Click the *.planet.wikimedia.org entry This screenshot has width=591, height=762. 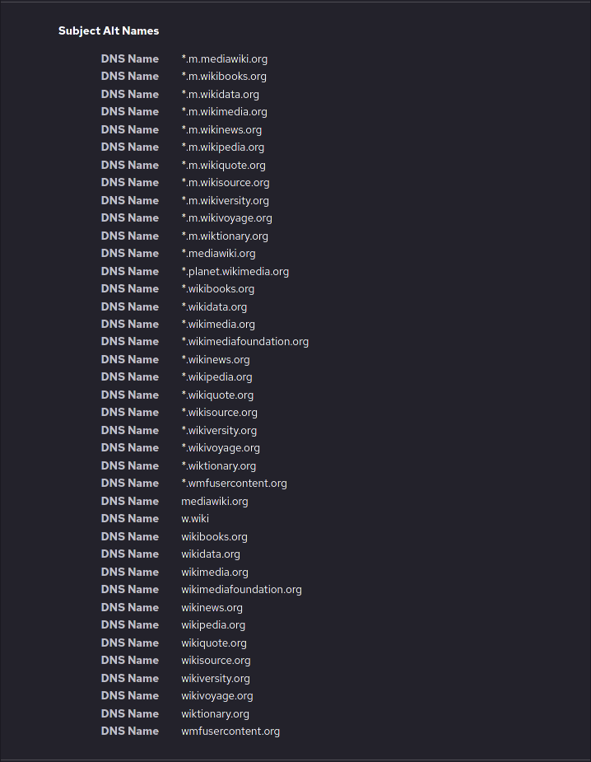point(235,271)
